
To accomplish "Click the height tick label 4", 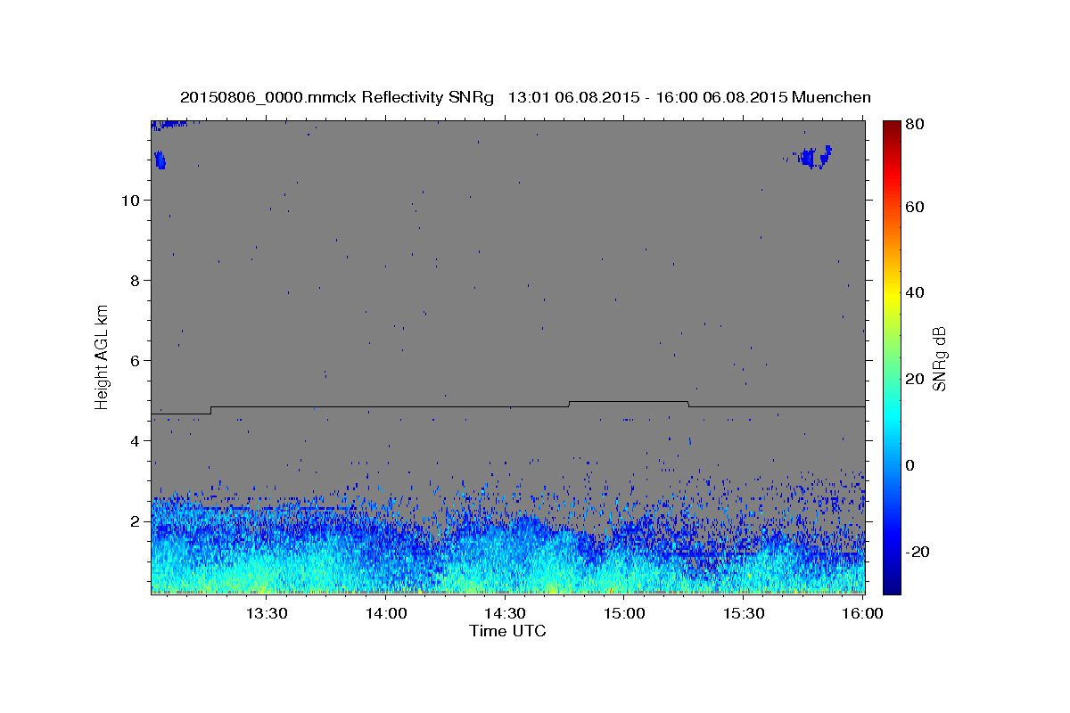I will pyautogui.click(x=134, y=440).
